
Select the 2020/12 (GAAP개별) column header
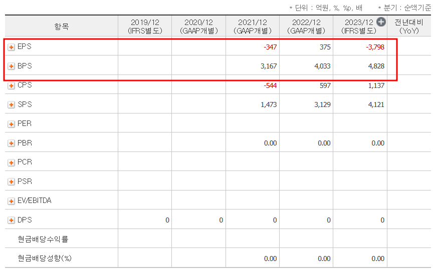point(199,26)
